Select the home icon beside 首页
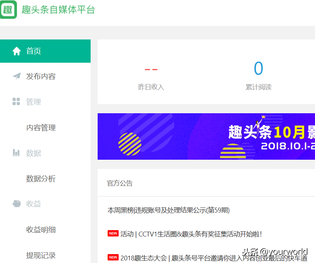Image resolution: width=315 pixels, height=263 pixels. tap(17, 51)
